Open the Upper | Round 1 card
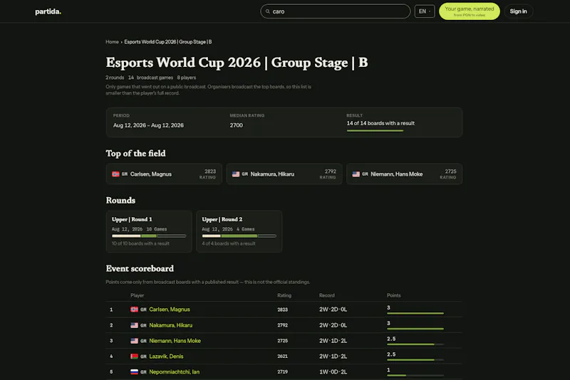 click(x=149, y=231)
